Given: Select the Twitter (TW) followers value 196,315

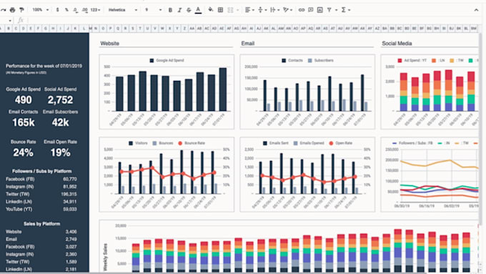Looking at the screenshot, I should [x=69, y=195].
